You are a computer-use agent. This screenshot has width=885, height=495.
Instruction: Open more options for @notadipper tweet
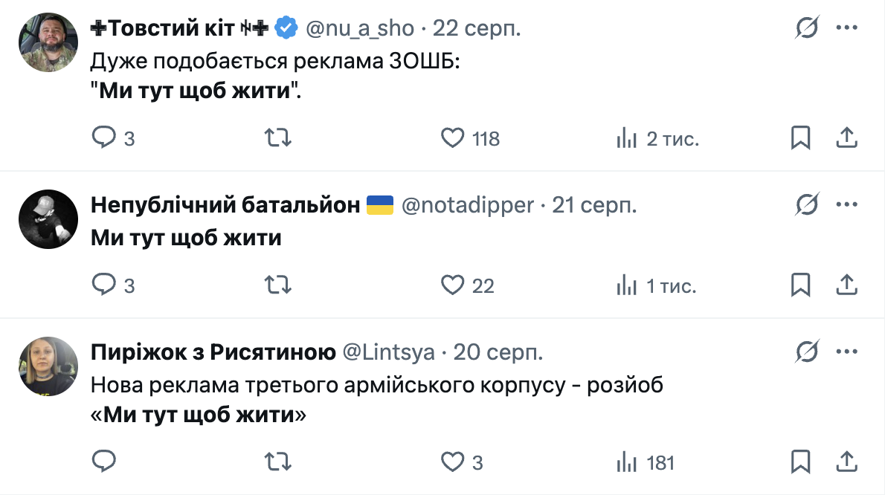click(x=848, y=204)
